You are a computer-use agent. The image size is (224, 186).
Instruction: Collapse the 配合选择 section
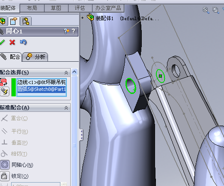coord(66,72)
